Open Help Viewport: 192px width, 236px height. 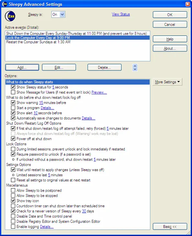tap(170, 39)
